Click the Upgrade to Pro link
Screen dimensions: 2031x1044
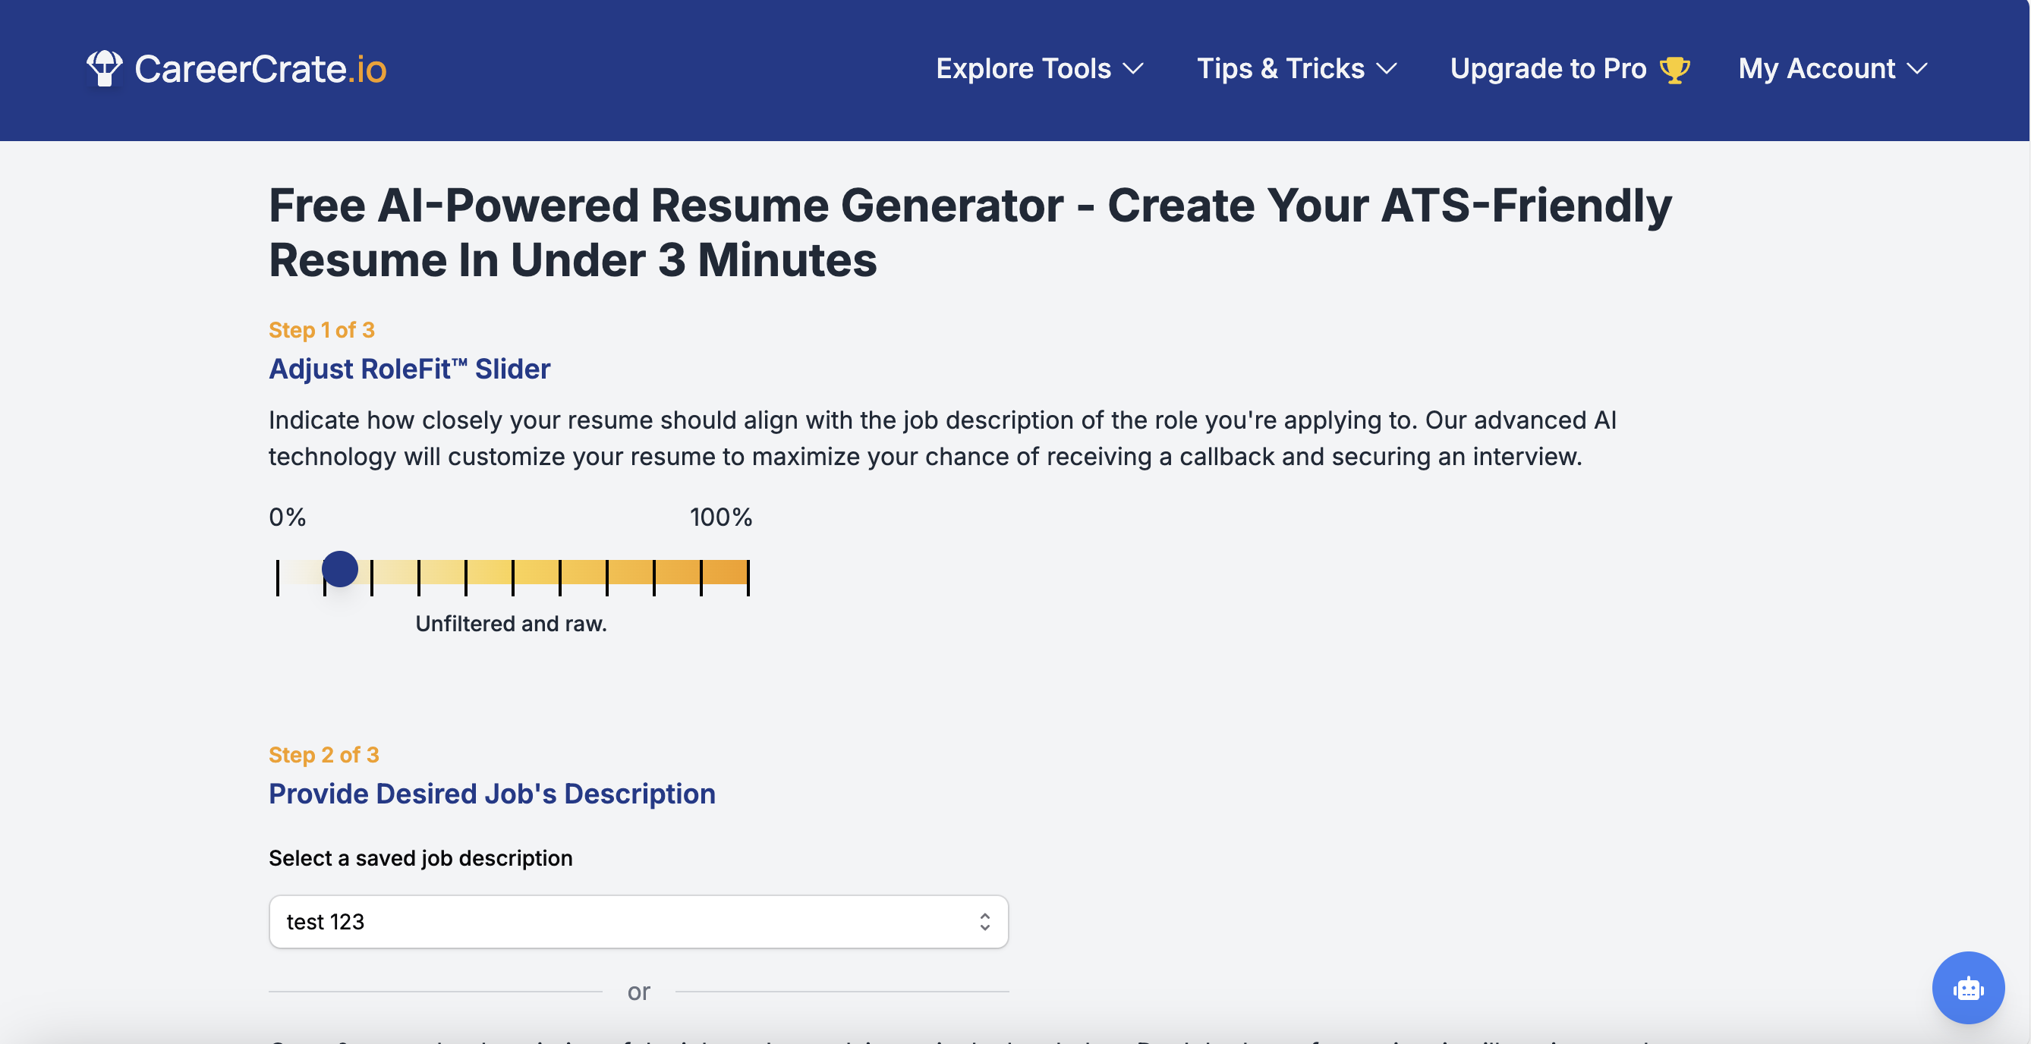click(1548, 69)
